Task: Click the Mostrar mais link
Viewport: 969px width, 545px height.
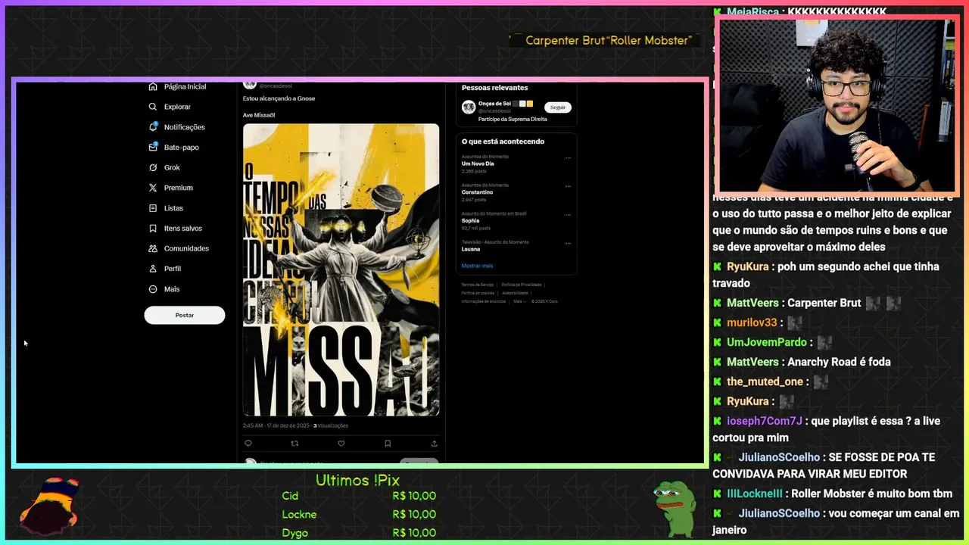Action: (477, 266)
